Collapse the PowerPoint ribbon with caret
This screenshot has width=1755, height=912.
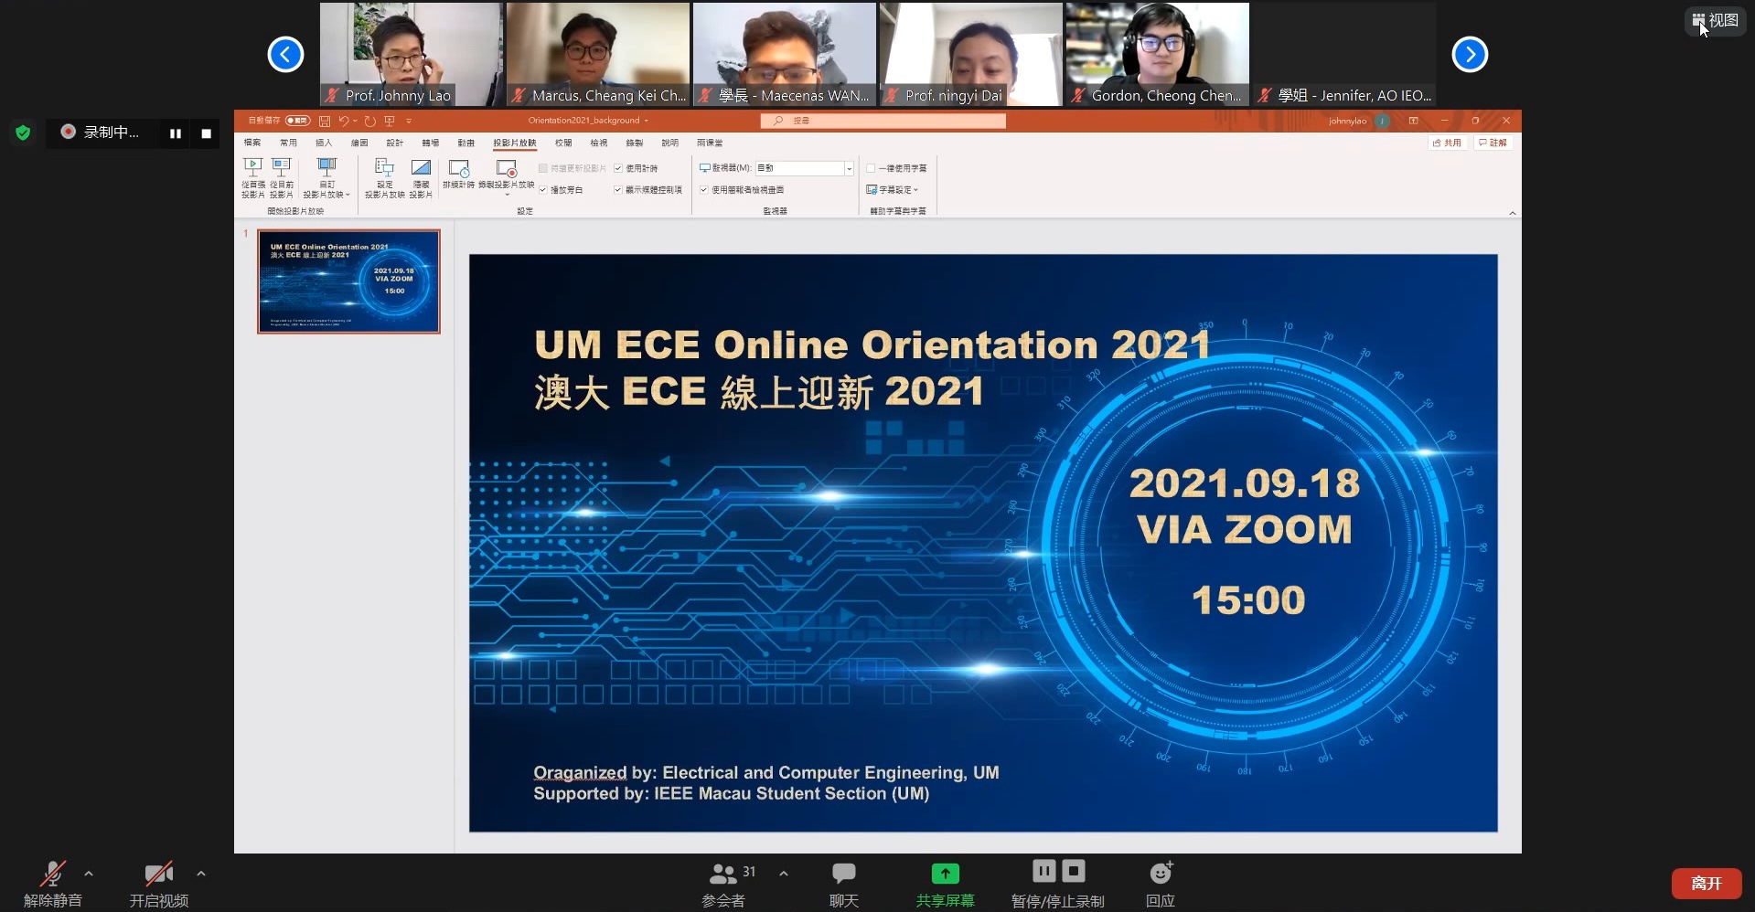[x=1512, y=212]
